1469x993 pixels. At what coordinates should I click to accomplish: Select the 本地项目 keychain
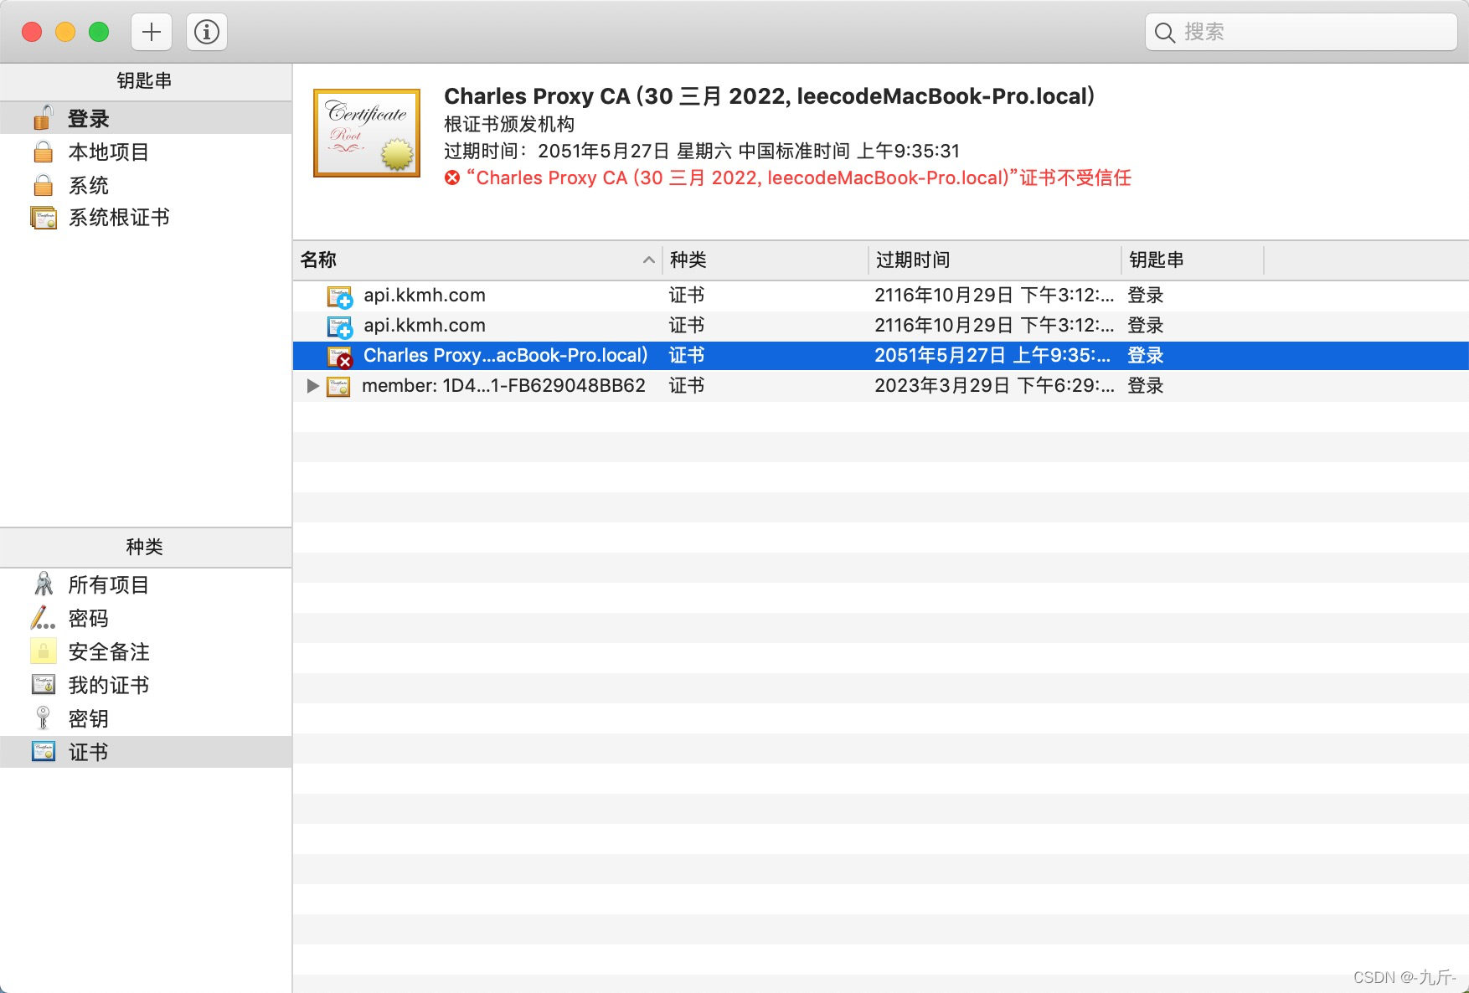pyautogui.click(x=146, y=152)
